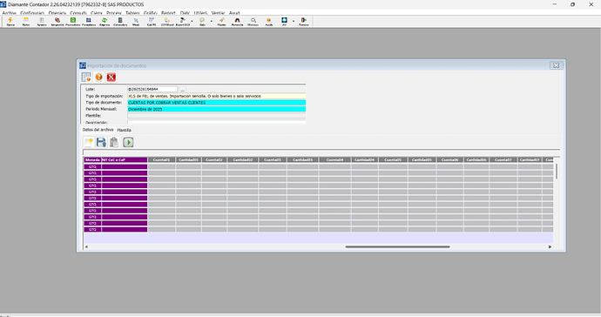Select the Tipo de importación field
The image size is (601, 317).
click(216, 96)
